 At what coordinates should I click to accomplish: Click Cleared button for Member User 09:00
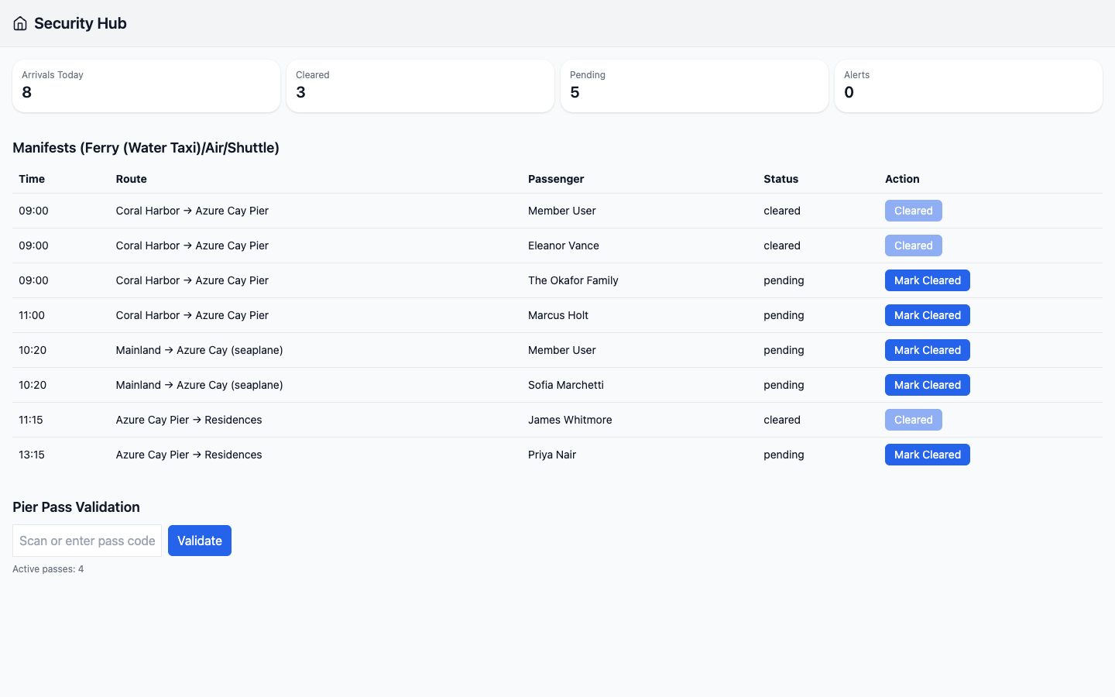914,211
